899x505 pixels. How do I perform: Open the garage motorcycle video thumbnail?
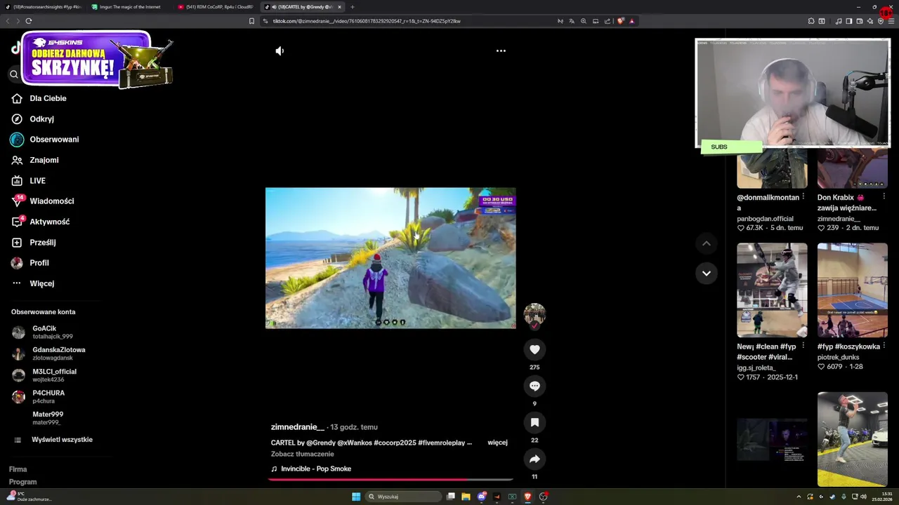click(853, 439)
